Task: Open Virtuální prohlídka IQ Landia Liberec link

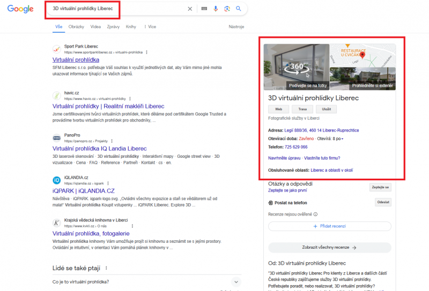Action: click(100, 149)
